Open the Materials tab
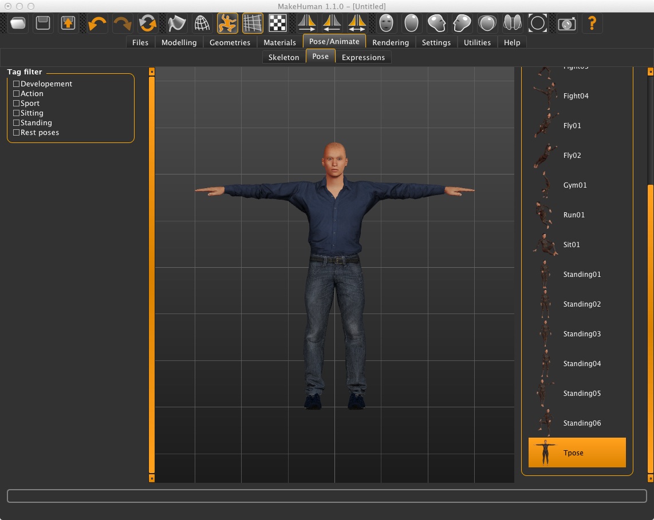The image size is (654, 520). point(279,42)
